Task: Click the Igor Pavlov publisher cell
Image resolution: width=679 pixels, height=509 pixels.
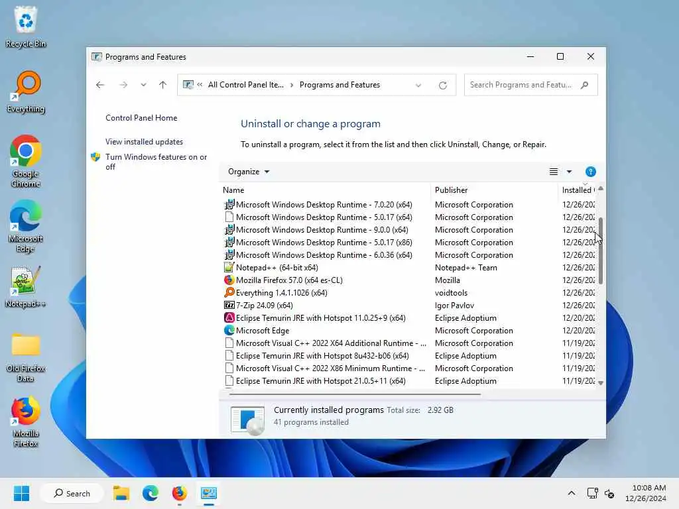Action: point(454,305)
